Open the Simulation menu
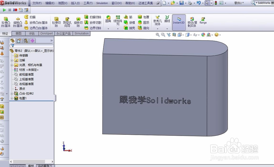The height and width of the screenshot is (167, 274). 102,3
